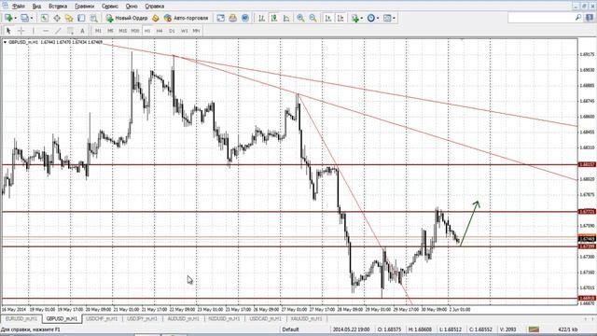597x336 pixels.
Task: Switch timeframe to M15
Action: pyautogui.click(x=122, y=31)
